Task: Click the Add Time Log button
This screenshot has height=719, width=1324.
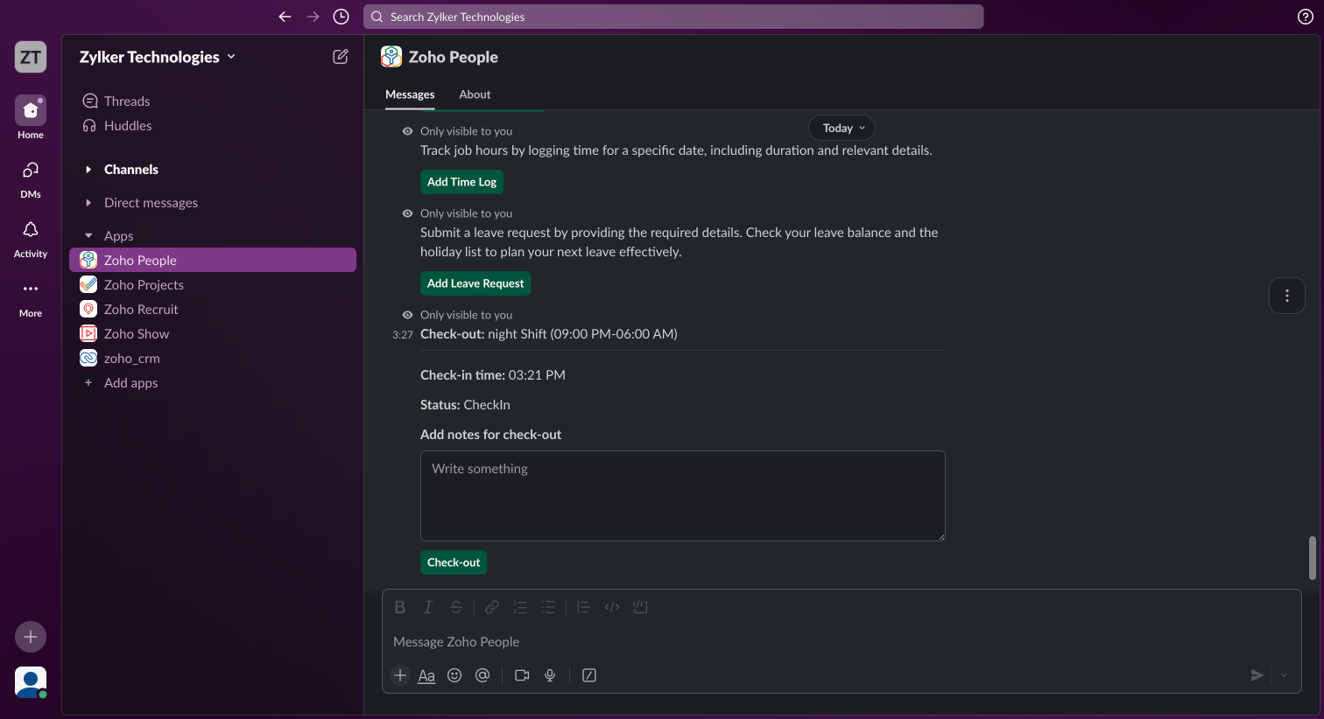Action: click(461, 182)
